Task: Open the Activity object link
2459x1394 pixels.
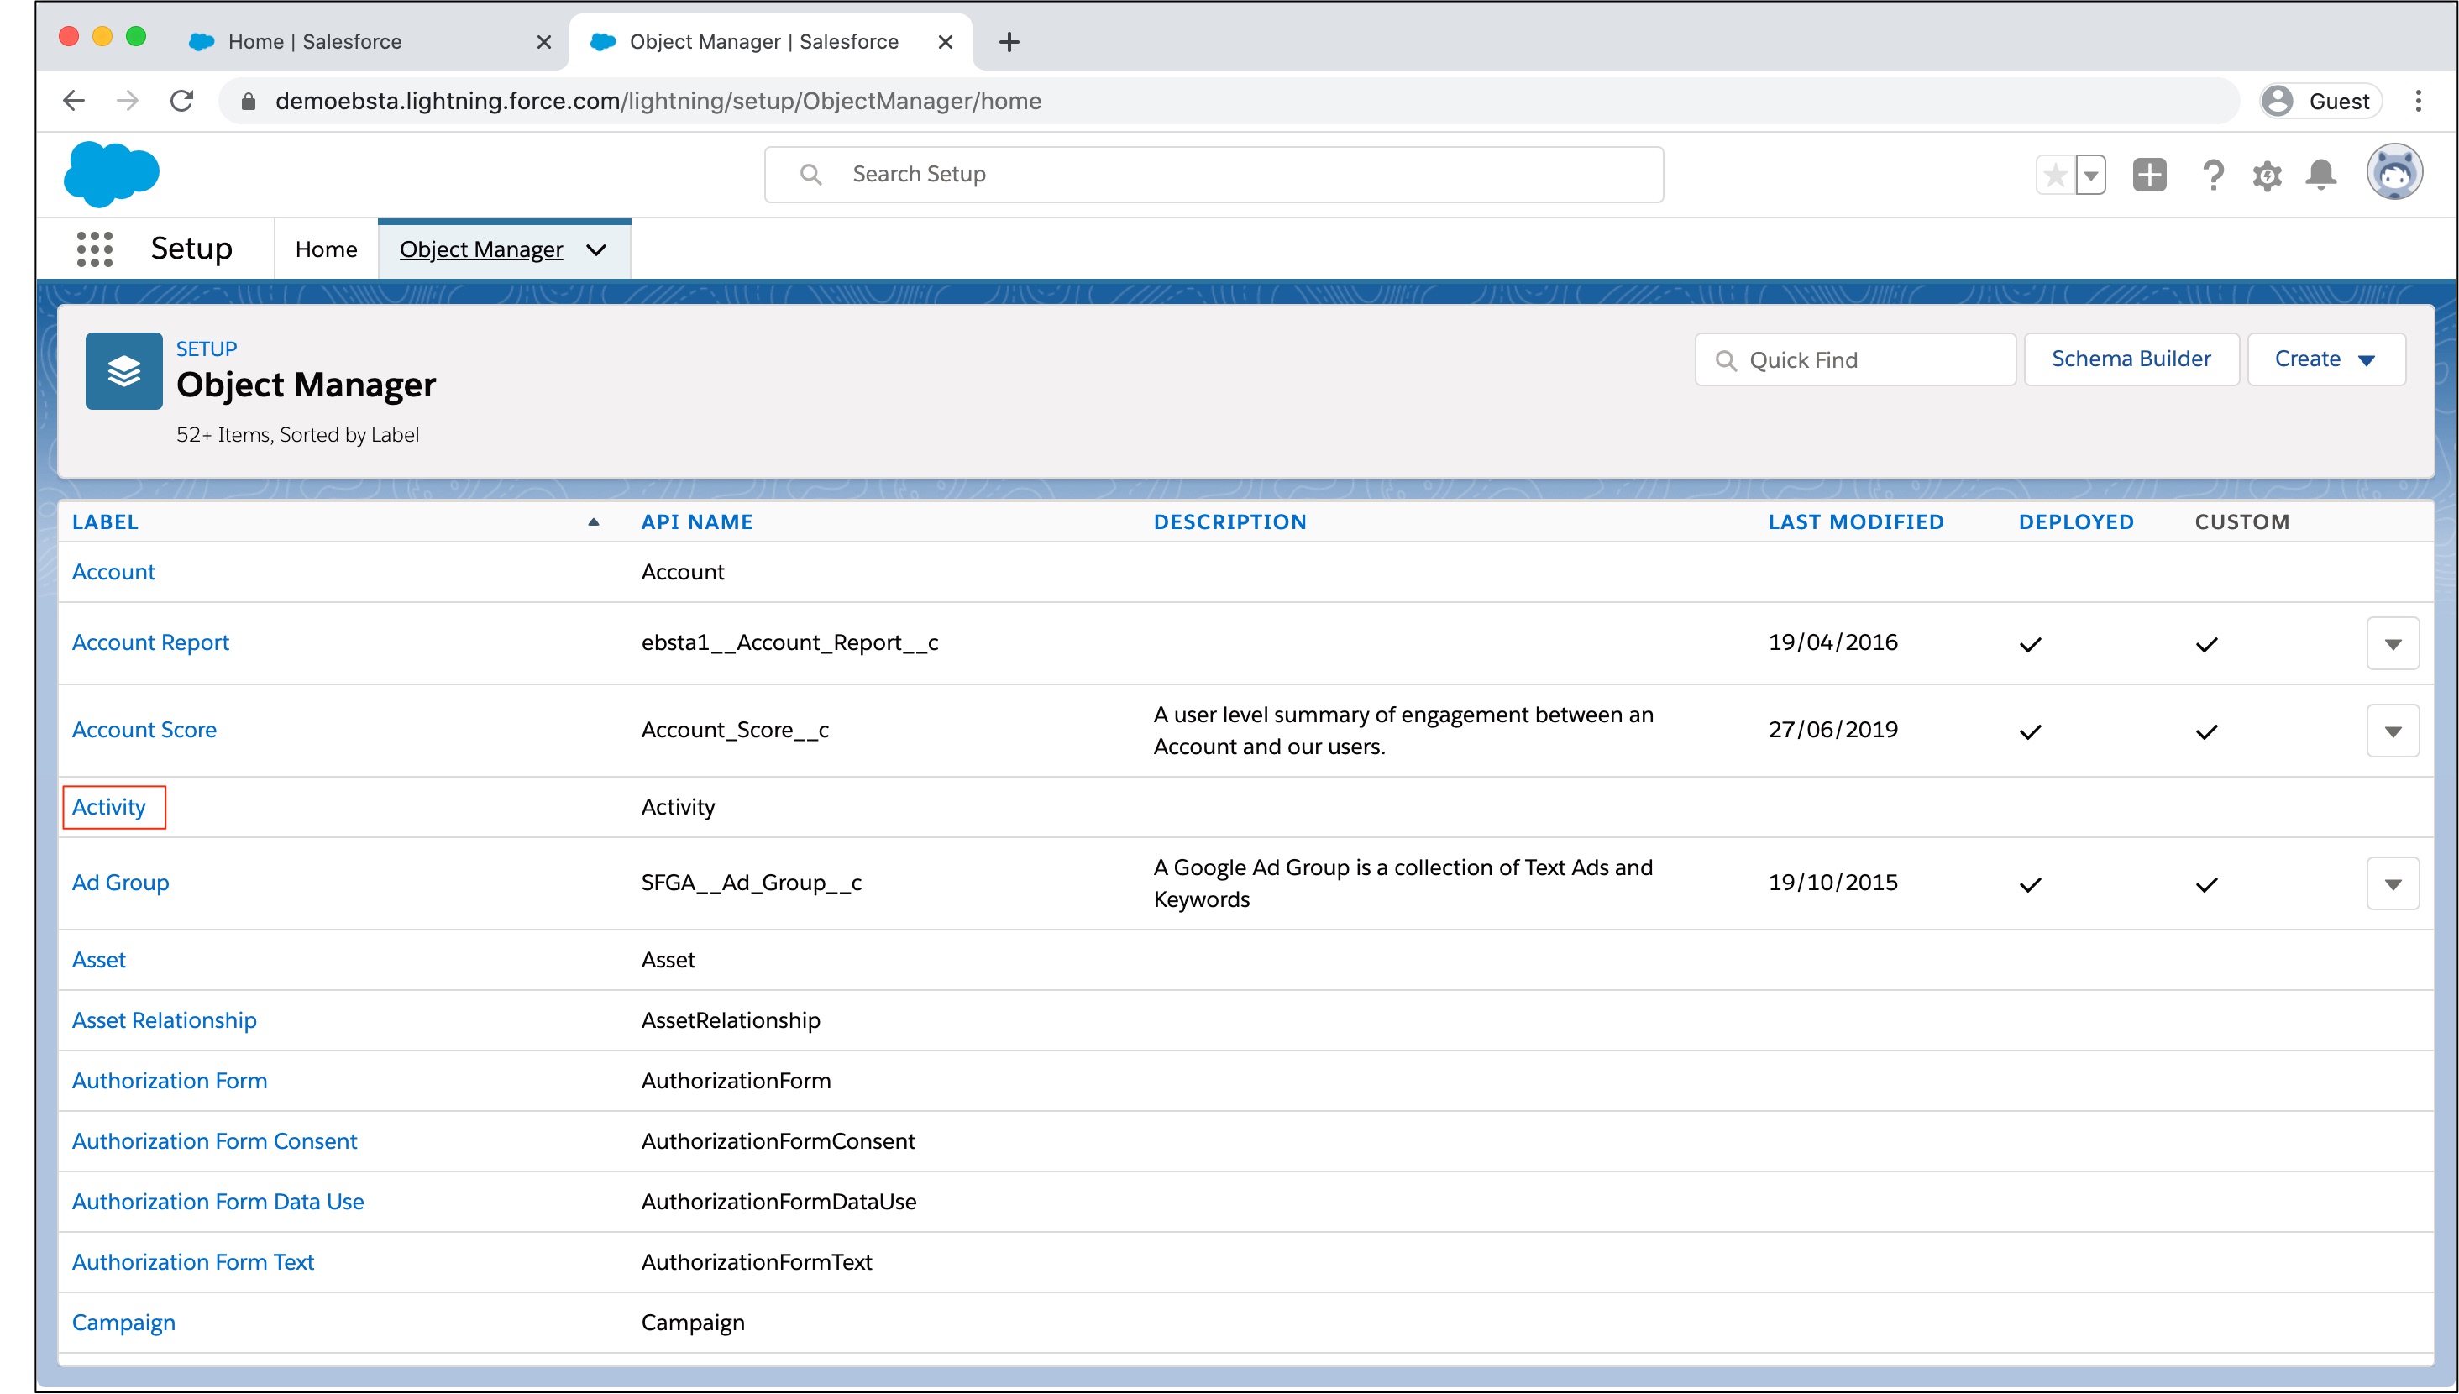Action: pyautogui.click(x=108, y=807)
